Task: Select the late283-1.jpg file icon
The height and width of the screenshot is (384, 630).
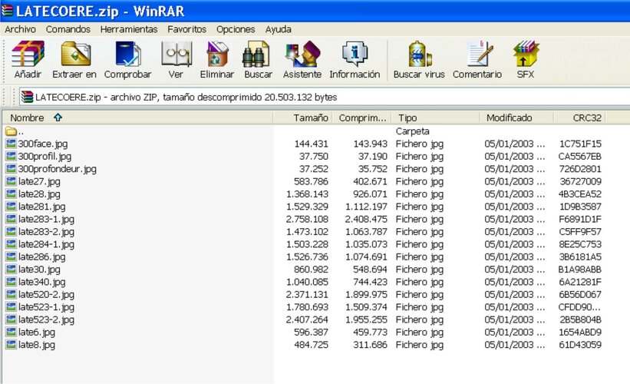Action: click(12, 219)
